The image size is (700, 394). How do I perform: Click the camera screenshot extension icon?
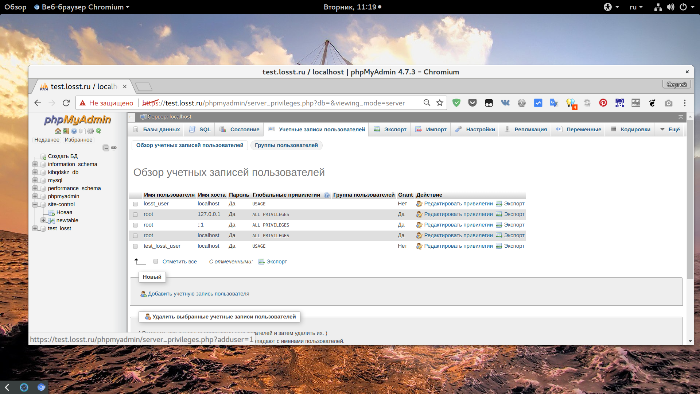pyautogui.click(x=668, y=103)
